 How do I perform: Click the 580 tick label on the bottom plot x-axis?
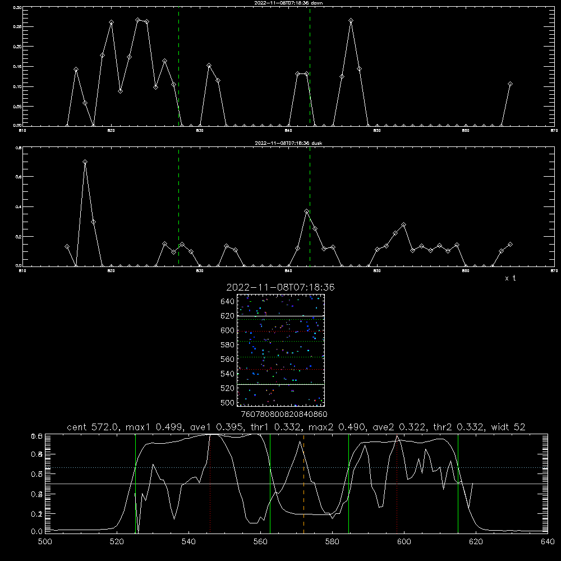pos(332,542)
